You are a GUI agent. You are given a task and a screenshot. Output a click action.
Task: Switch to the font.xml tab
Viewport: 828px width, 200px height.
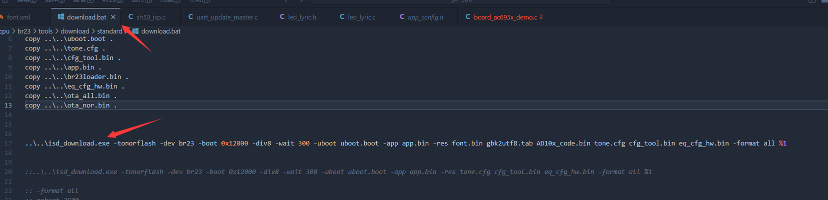[18, 17]
